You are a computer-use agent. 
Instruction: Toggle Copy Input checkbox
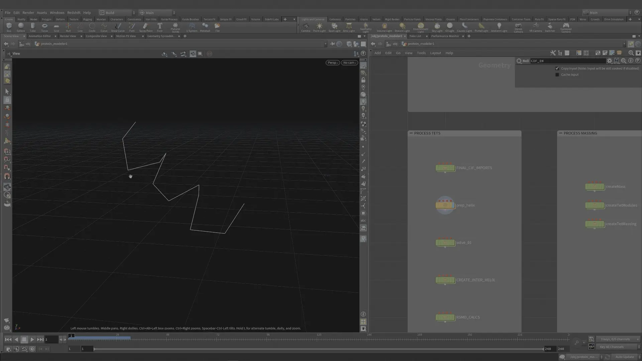(557, 69)
